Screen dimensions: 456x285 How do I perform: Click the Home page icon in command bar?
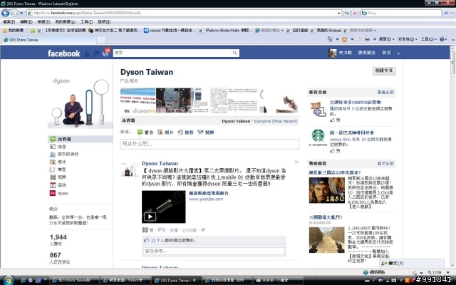click(x=329, y=39)
